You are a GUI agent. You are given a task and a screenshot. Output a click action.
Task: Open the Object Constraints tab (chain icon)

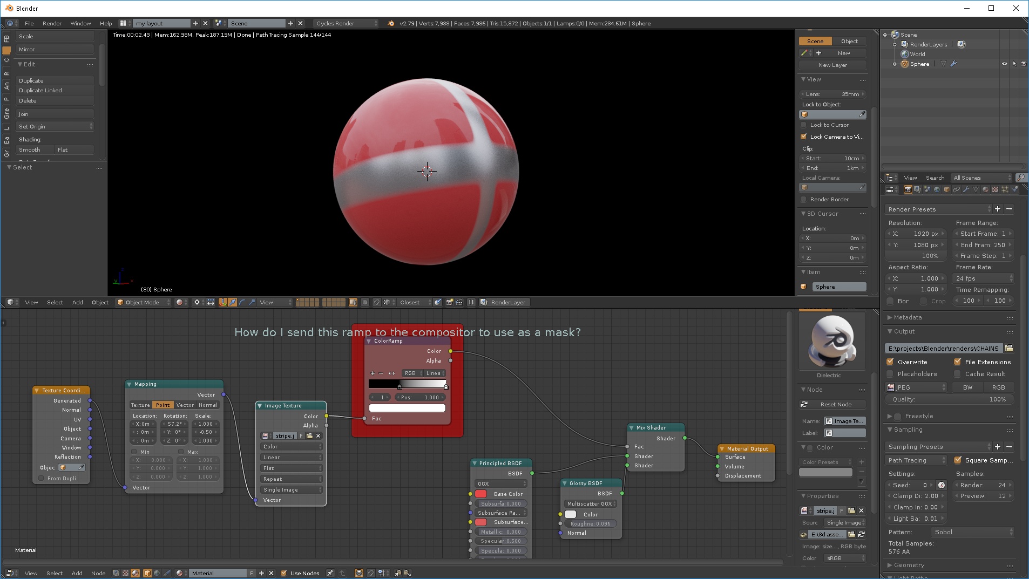point(956,189)
